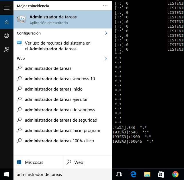184x180 pixels.
Task: Open Windows Store from taskbar
Action: (x=161, y=174)
